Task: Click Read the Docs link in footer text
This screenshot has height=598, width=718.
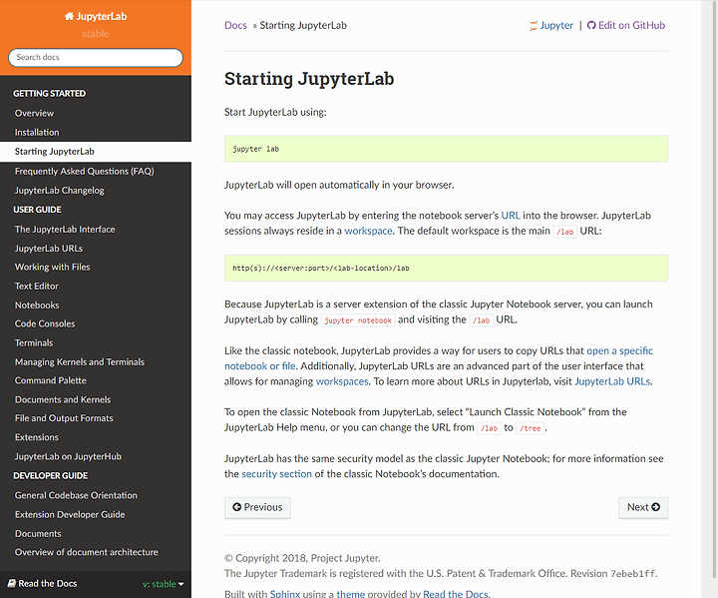Action: (x=455, y=593)
